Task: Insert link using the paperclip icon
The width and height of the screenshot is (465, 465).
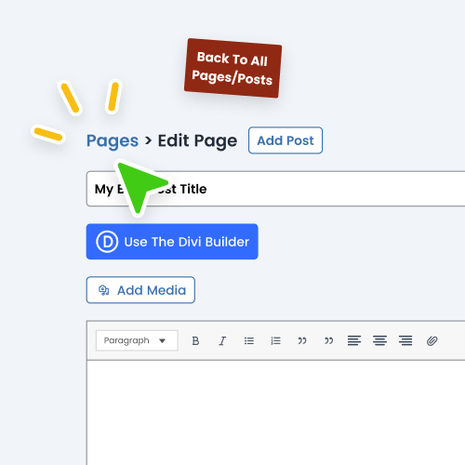Action: [432, 340]
